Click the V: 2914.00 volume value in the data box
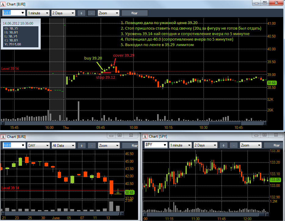285x221 pixels. pos(13,44)
